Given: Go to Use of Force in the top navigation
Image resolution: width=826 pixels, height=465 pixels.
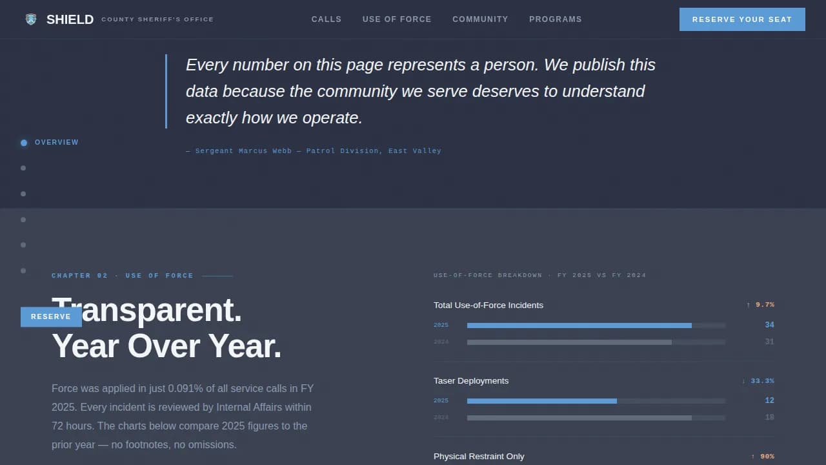Looking at the screenshot, I should [x=397, y=19].
